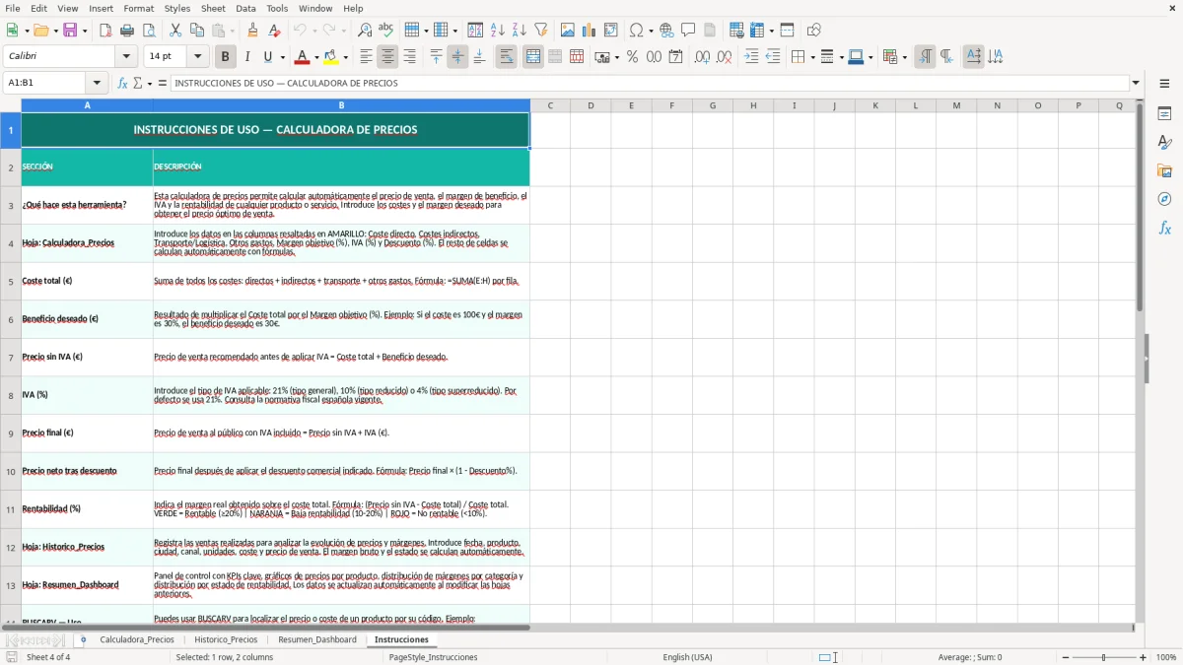
Task: Sort descending Z to A
Action: 520,31
